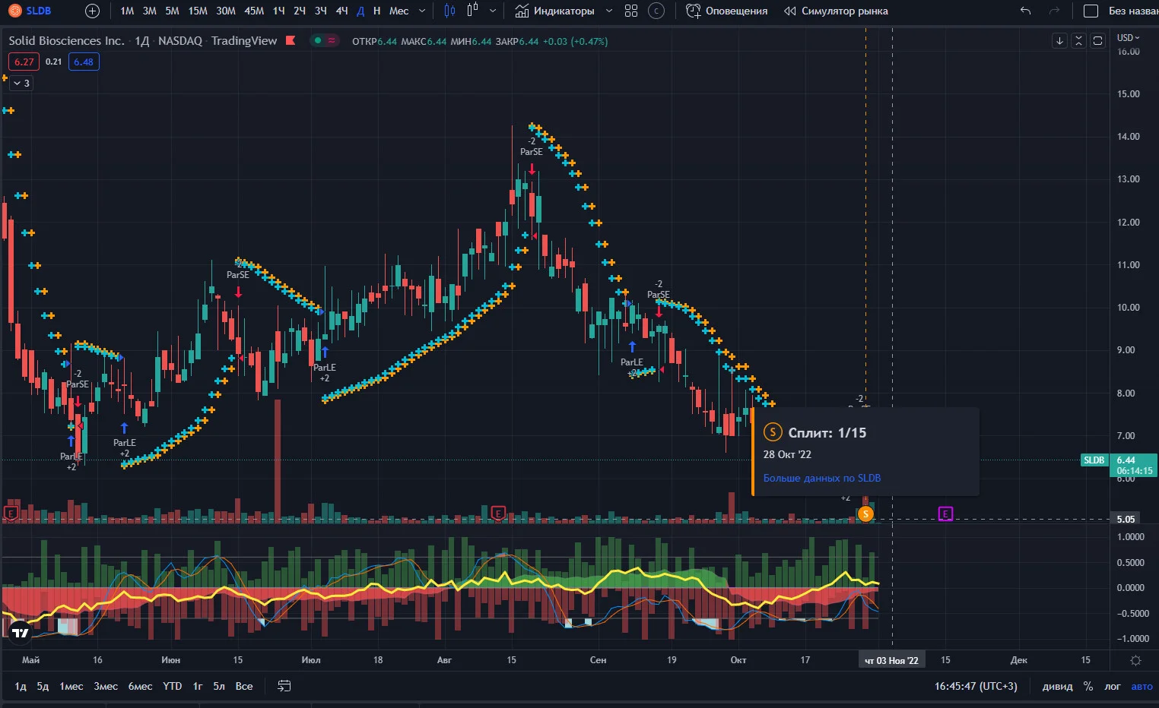Open the TradingView logo on the chart
1159x708 pixels.
coord(21,632)
